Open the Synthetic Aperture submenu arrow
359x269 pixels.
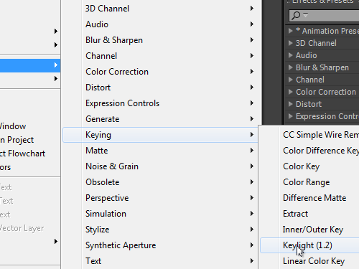[x=252, y=245]
